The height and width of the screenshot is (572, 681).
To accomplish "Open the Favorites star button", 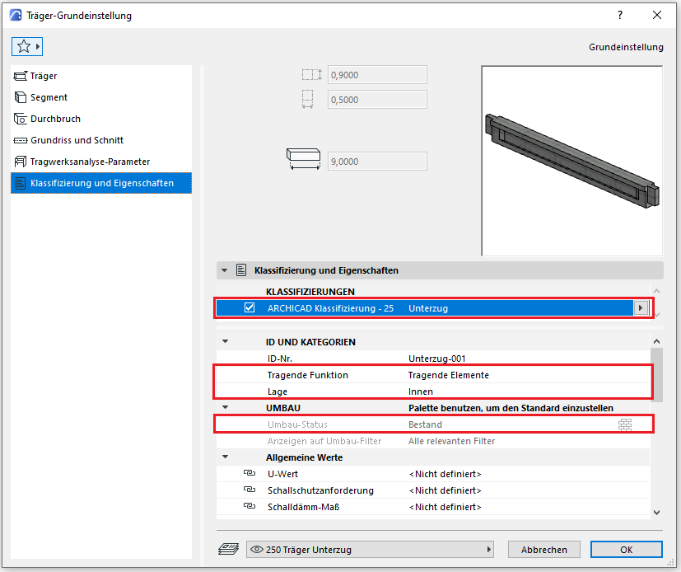I will (x=23, y=47).
